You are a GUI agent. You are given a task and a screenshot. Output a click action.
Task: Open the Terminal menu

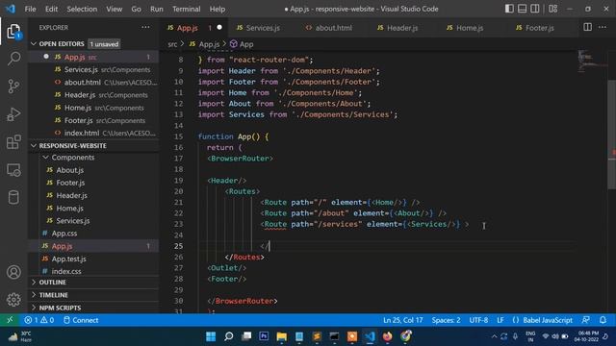[x=186, y=9]
